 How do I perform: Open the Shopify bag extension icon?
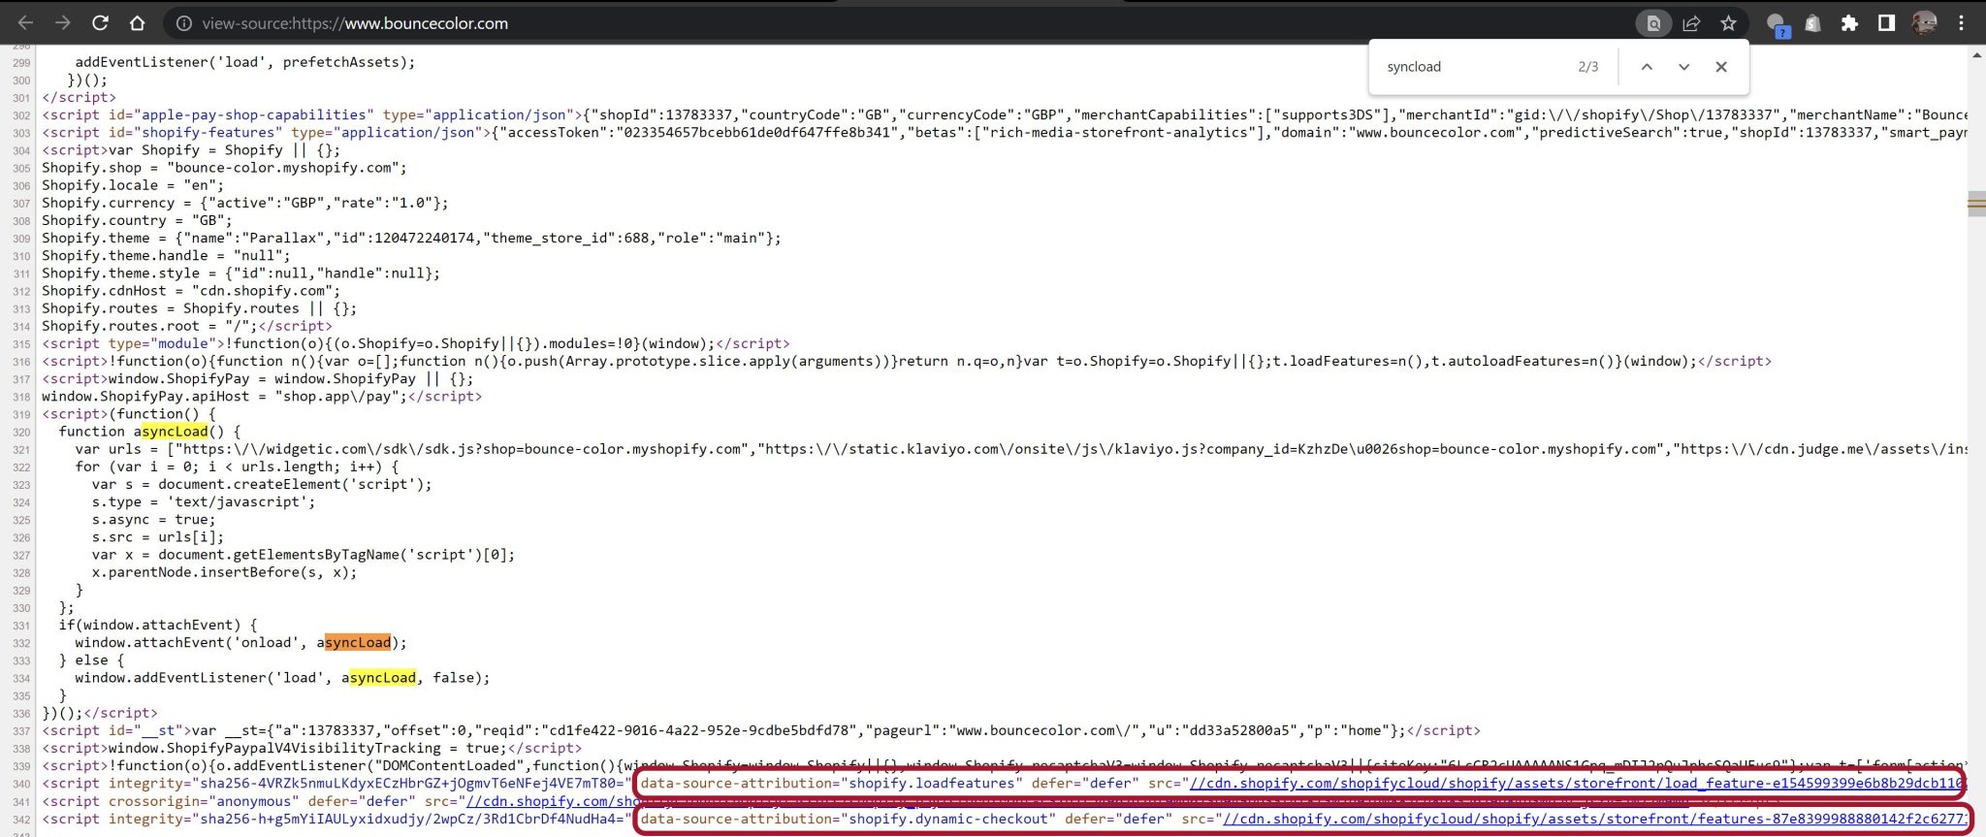pos(1812,23)
